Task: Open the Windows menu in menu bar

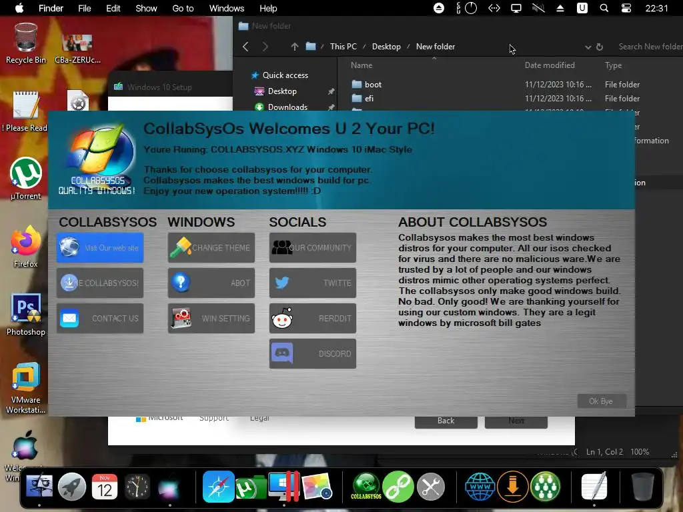Action: 227,8
